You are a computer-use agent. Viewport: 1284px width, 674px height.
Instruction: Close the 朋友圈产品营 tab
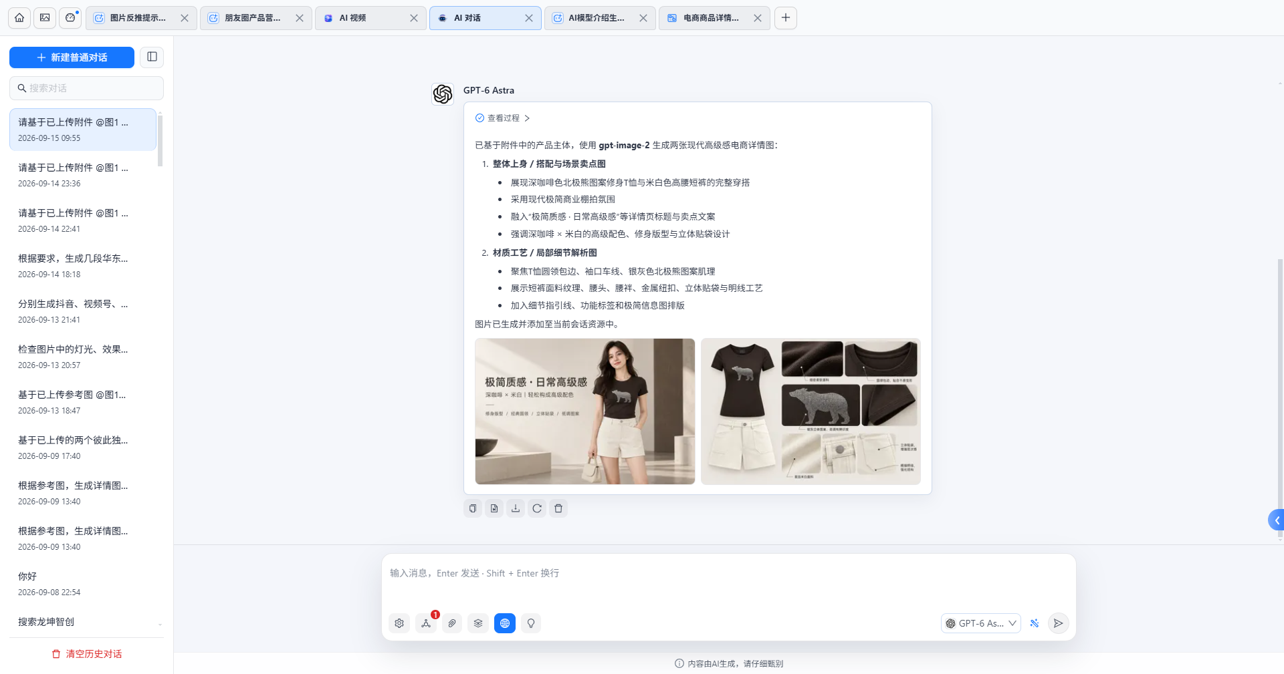pyautogui.click(x=300, y=18)
